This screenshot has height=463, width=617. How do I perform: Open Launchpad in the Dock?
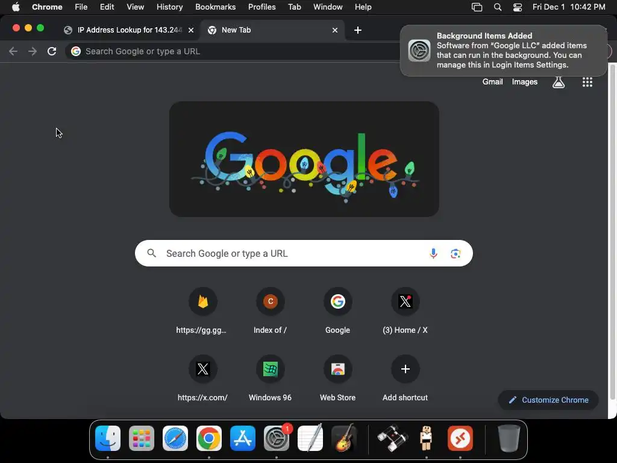[141, 438]
